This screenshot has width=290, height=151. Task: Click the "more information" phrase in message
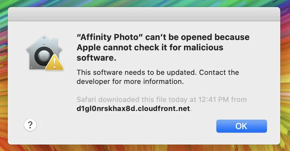(153, 82)
